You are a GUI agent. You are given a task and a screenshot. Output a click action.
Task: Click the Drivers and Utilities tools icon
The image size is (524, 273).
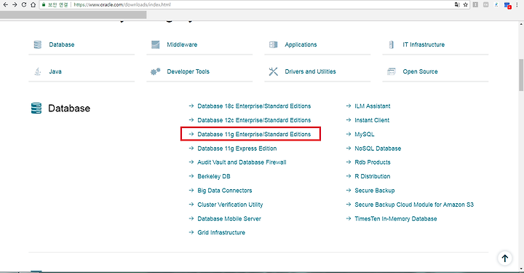click(x=274, y=71)
